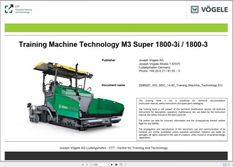Image resolution: width=233 pixels, height=167 pixels.
Task: Click the paragraph starting 'The propagation and reproduction'
Action: tap(182, 133)
